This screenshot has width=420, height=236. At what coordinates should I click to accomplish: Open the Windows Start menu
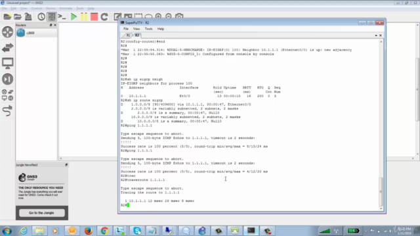click(7, 231)
